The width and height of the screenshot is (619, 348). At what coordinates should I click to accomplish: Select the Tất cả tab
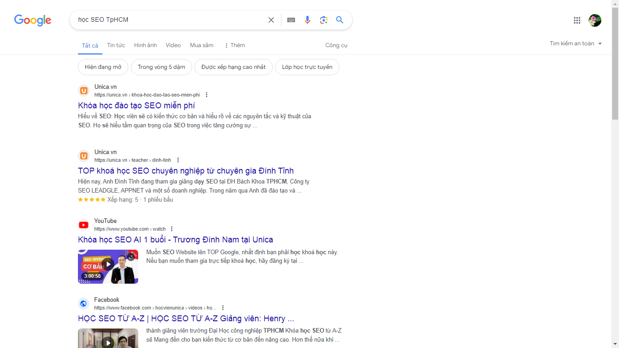[x=90, y=45]
